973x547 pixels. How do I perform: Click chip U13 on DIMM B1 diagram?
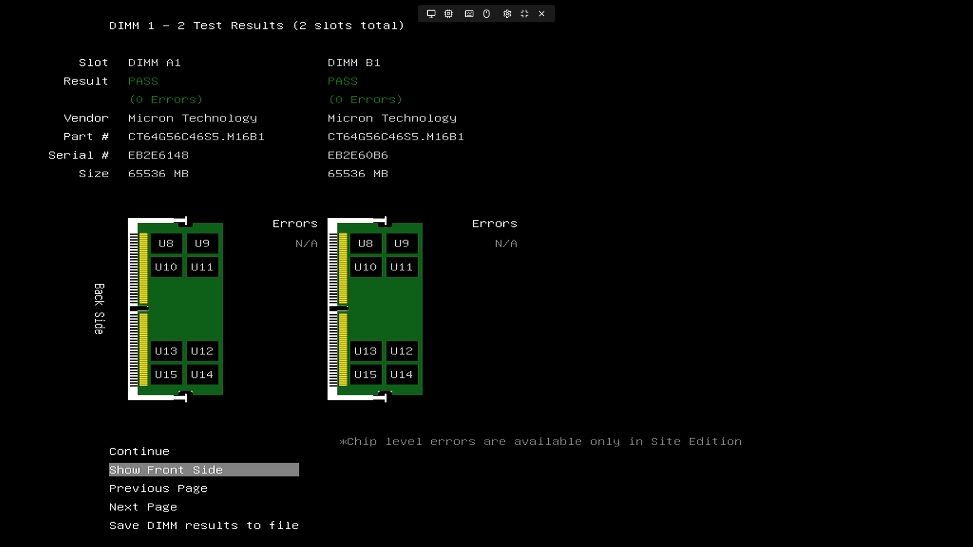[x=365, y=351]
